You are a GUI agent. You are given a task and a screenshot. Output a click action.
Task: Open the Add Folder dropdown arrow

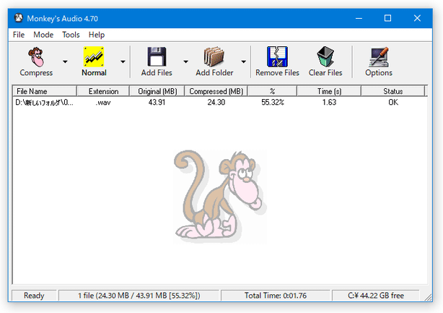click(244, 61)
